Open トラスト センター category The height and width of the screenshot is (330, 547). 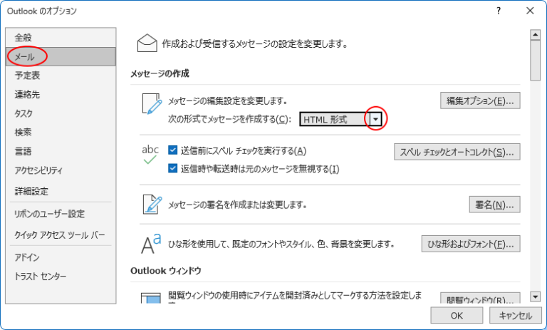tap(61, 277)
